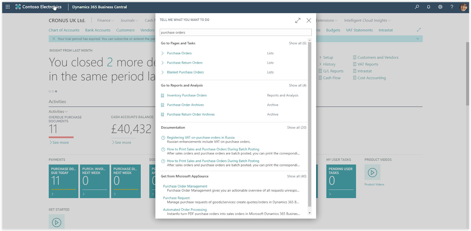Play the Get Started video
Image resolution: width=471 pixels, height=231 pixels.
tap(57, 222)
